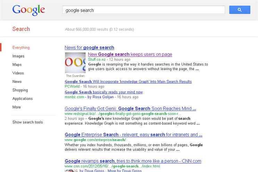Click into the google search input field
Screen dimensions: 258x172
[x=143, y=10]
